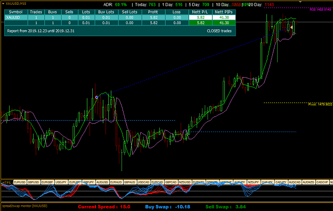The image size is (333, 211).
Task: Click the Nett P/L column header
Action: click(200, 12)
